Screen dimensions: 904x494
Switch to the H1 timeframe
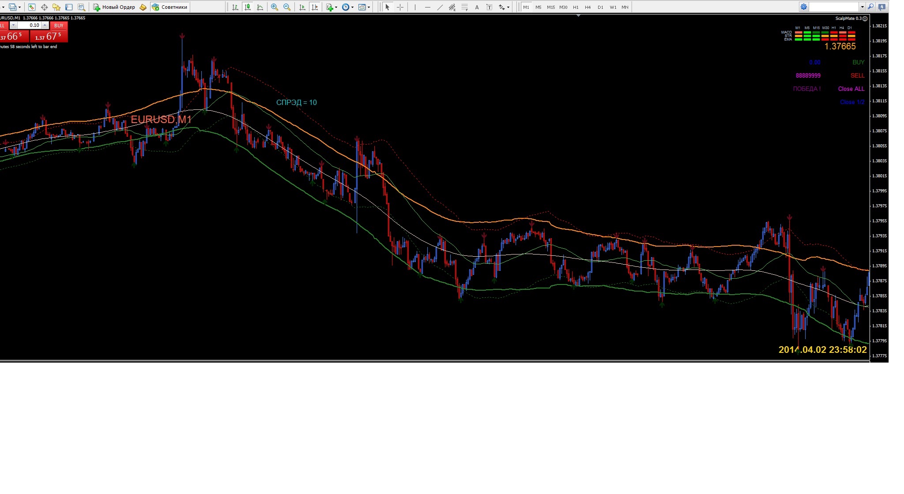tap(576, 7)
